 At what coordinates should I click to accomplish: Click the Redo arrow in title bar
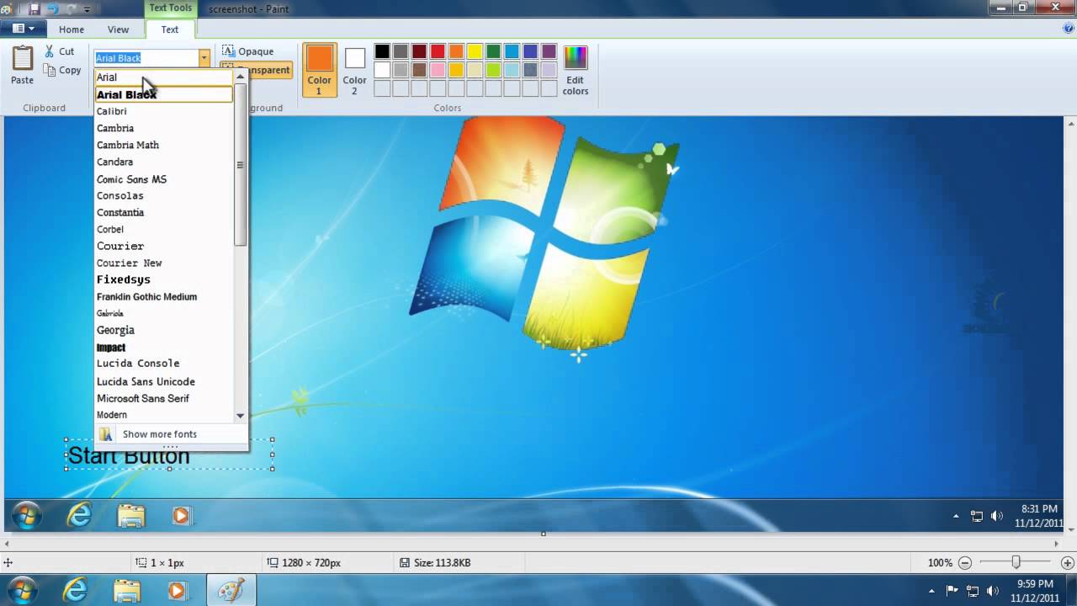(71, 9)
